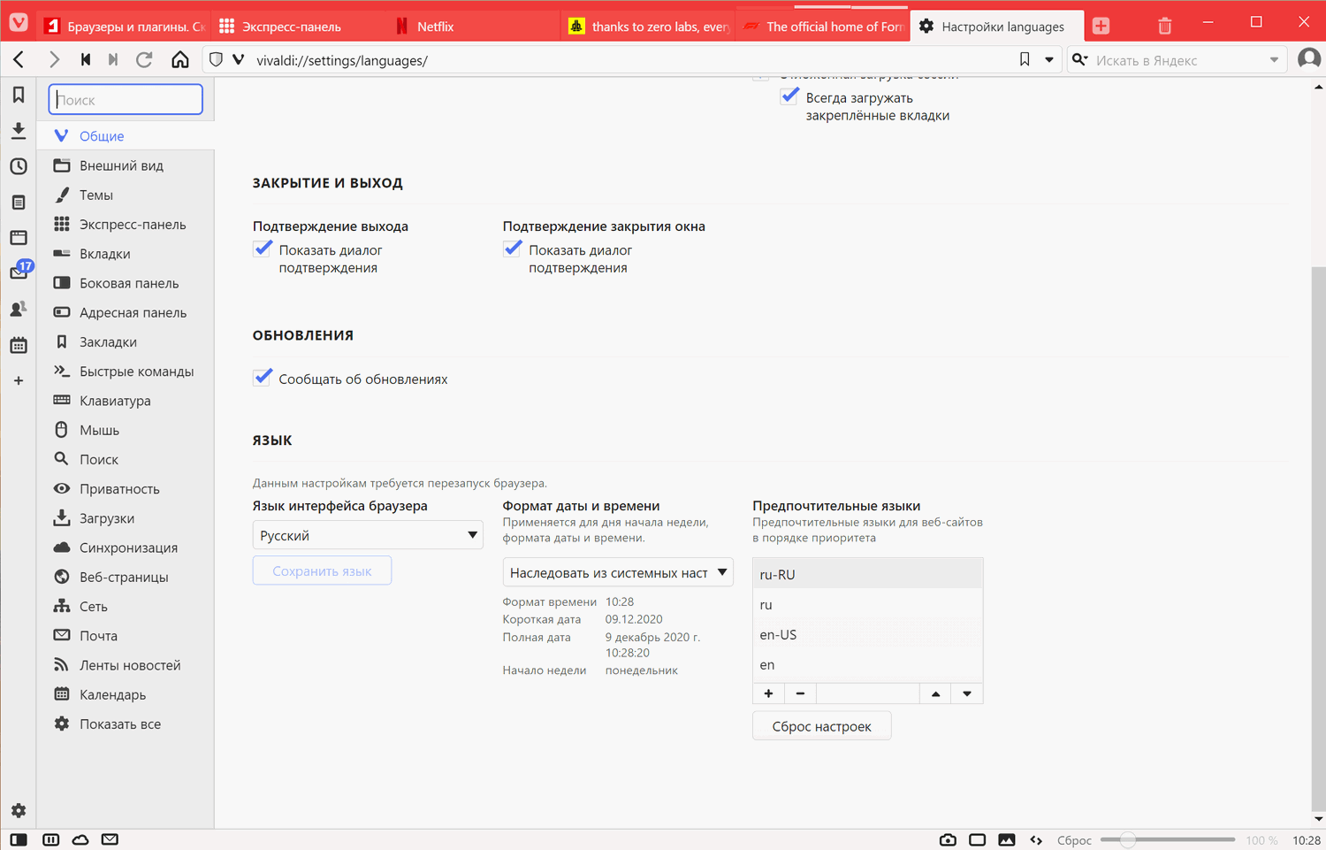This screenshot has height=850, width=1326.
Task: Open Приватность settings category
Action: pos(126,489)
